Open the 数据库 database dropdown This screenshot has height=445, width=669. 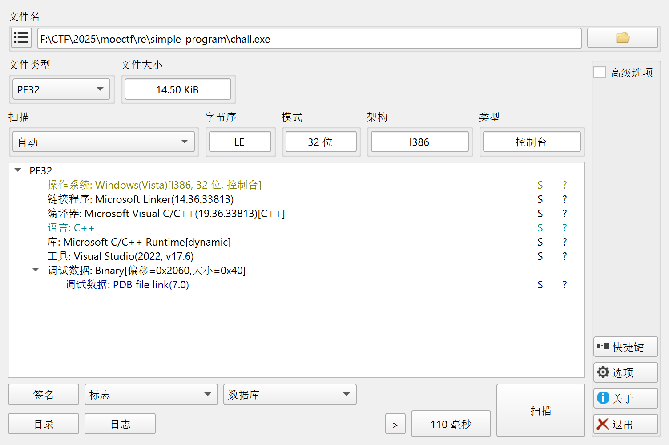click(290, 395)
